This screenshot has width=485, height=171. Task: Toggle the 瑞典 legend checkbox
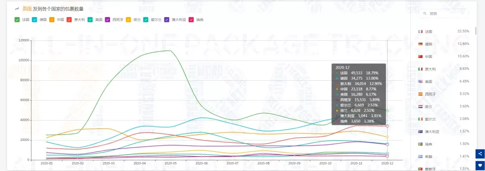pos(191,19)
